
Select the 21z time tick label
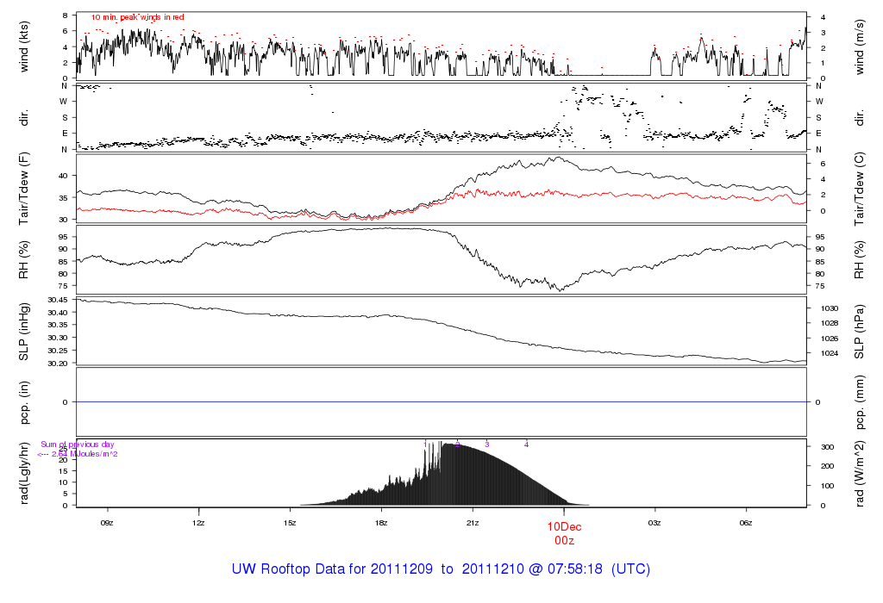[473, 522]
